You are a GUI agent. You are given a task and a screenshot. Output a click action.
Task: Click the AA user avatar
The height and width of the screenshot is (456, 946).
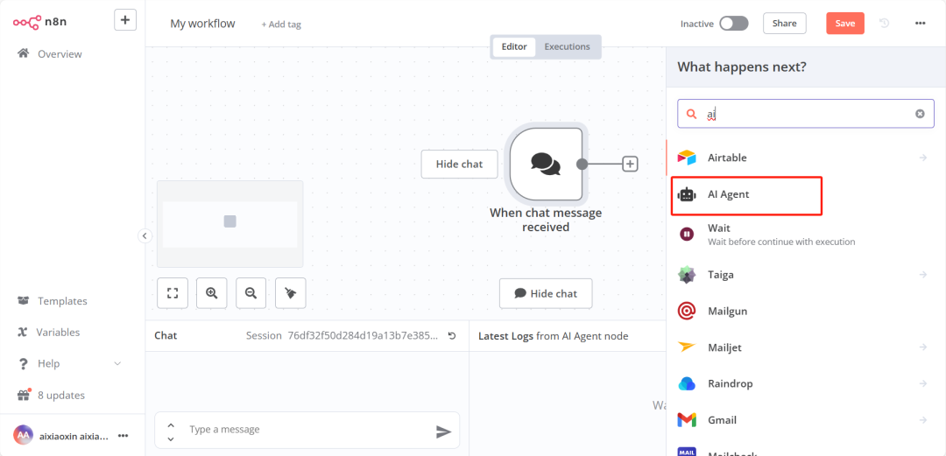pos(23,435)
